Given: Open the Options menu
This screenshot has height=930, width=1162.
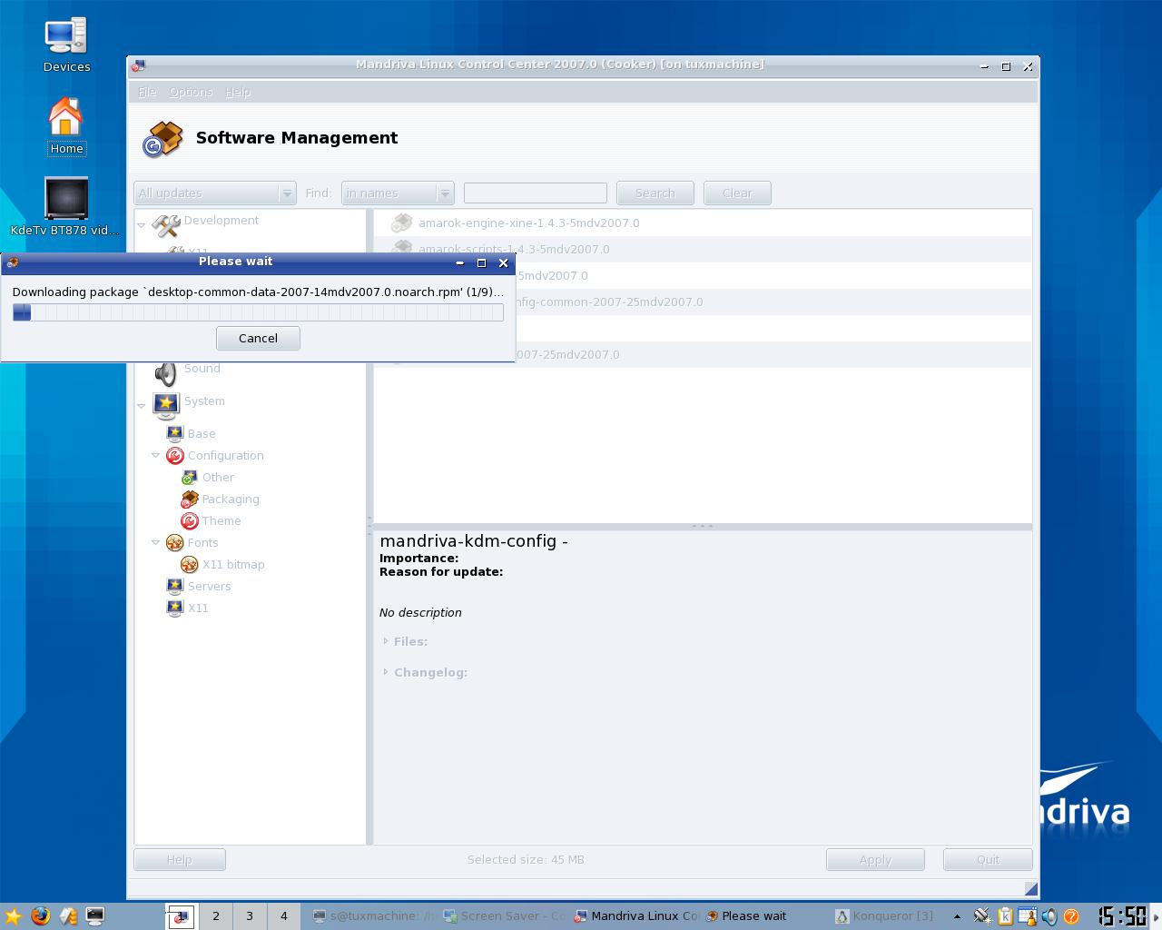Looking at the screenshot, I should (x=191, y=92).
